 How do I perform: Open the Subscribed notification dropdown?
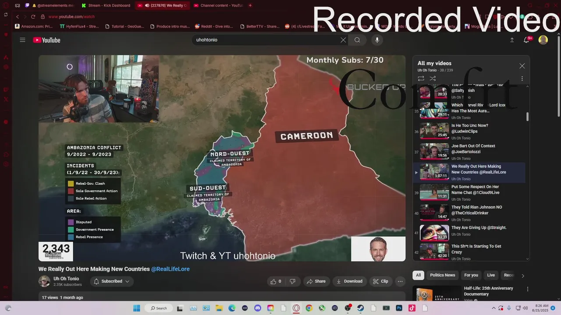(112, 281)
